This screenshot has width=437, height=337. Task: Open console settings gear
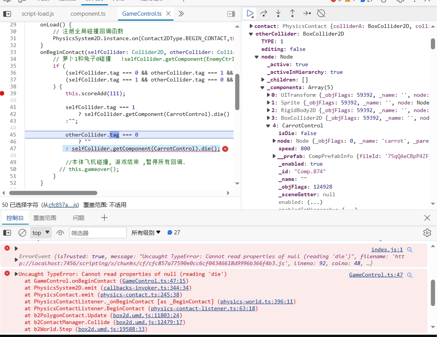427,233
